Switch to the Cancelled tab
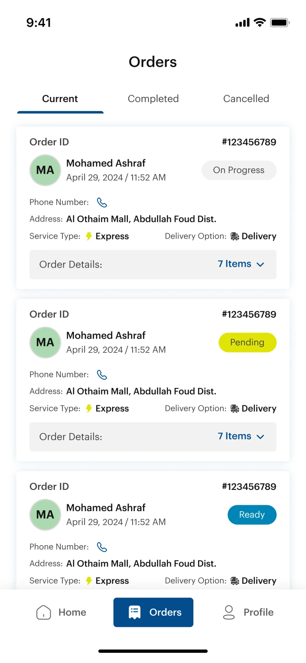This screenshot has height=663, width=306. [246, 99]
